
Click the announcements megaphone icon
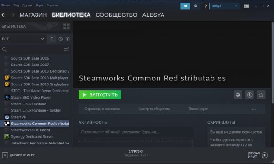pyautogui.click(x=185, y=6)
